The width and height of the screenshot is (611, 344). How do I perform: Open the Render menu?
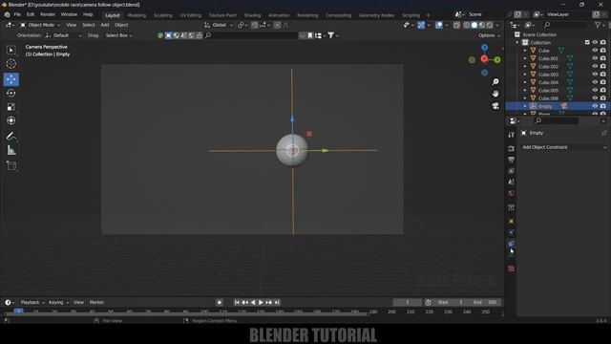pyautogui.click(x=48, y=14)
